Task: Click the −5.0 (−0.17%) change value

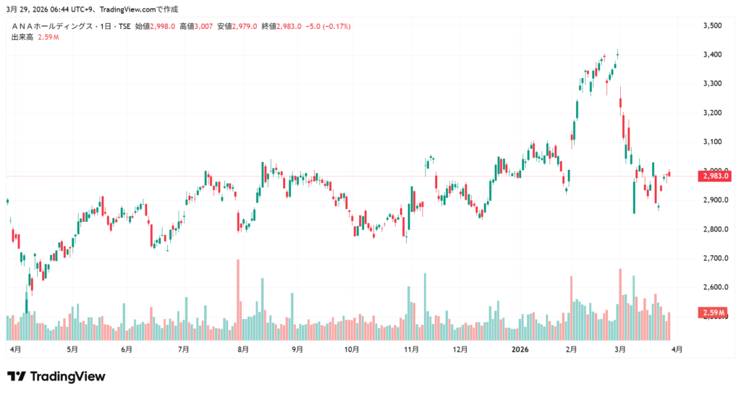Action: pos(328,27)
